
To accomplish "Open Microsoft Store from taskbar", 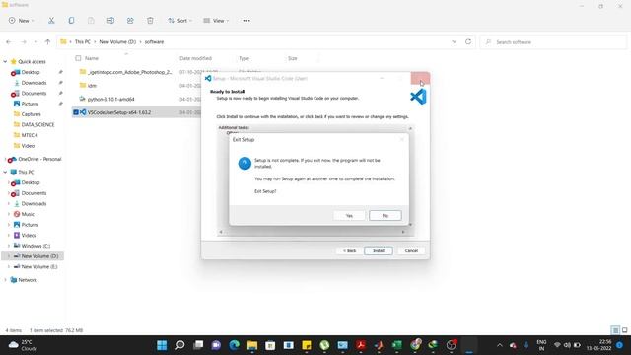I will [270, 345].
